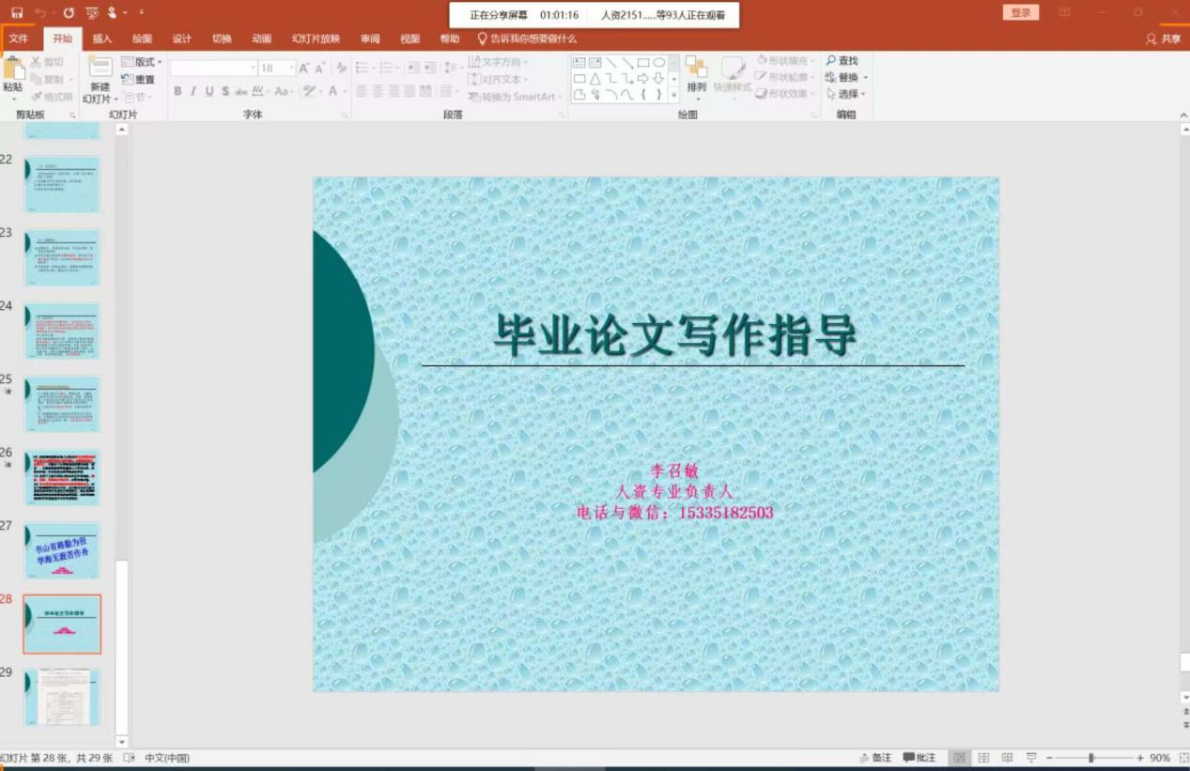This screenshot has width=1190, height=771.
Task: Click the Sign in (登录) button
Action: tap(1021, 12)
